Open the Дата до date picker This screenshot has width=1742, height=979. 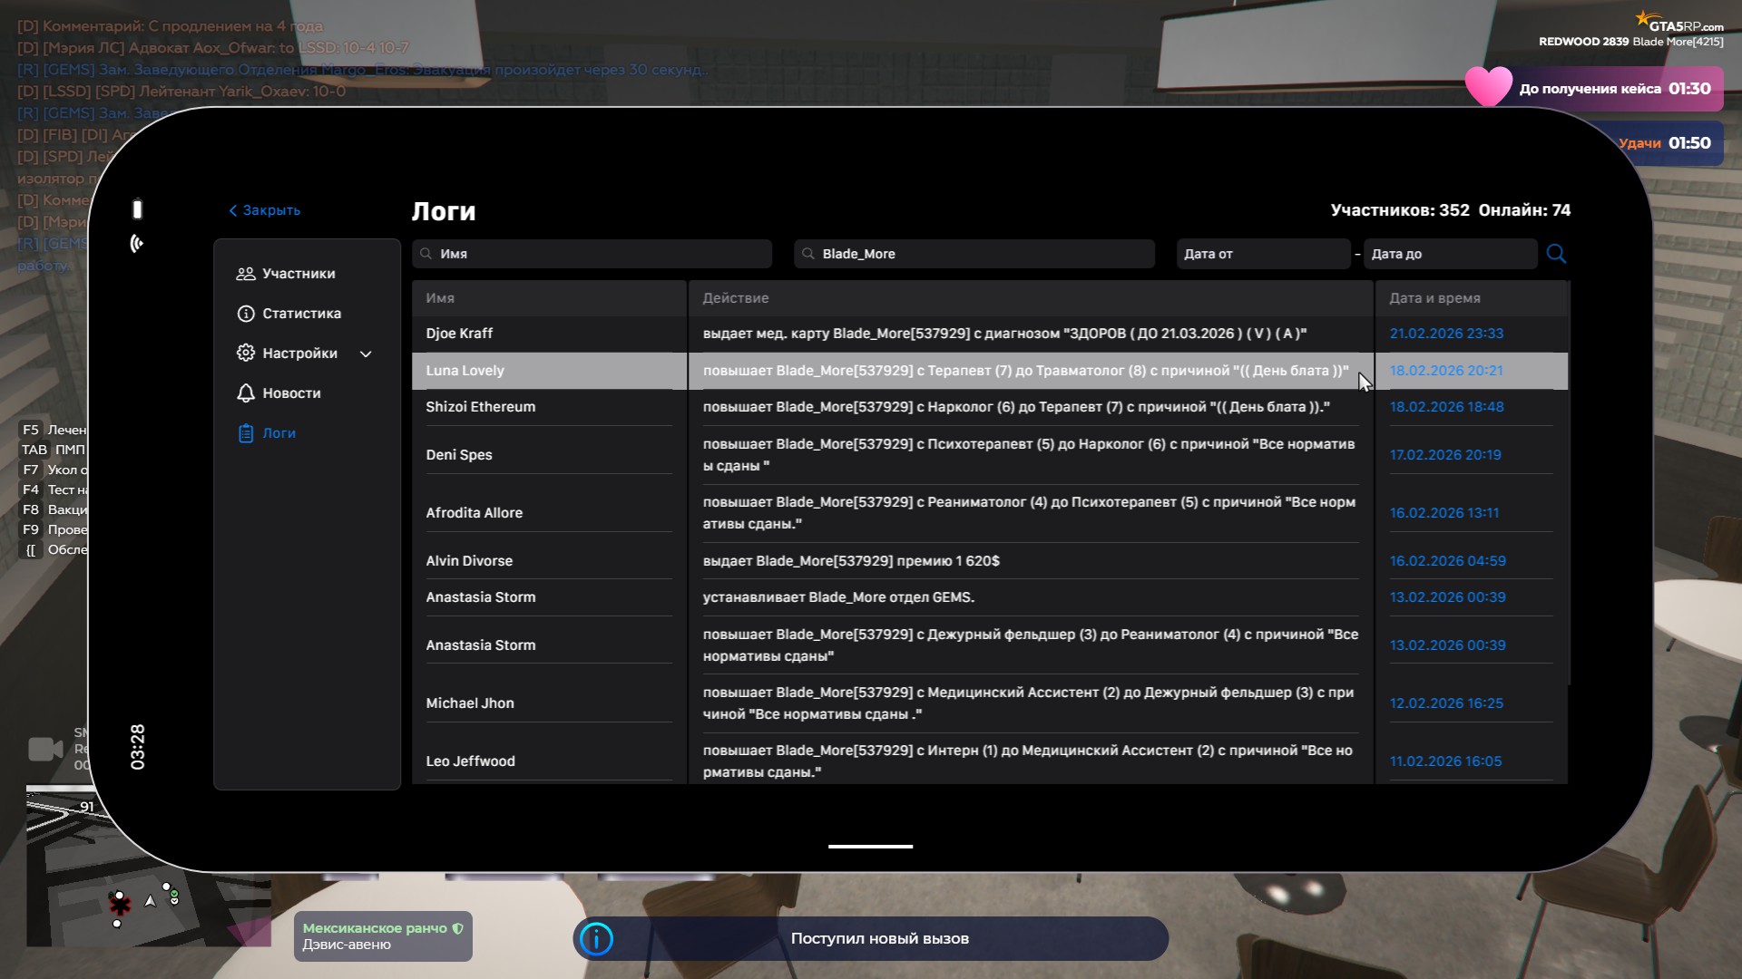pos(1450,254)
